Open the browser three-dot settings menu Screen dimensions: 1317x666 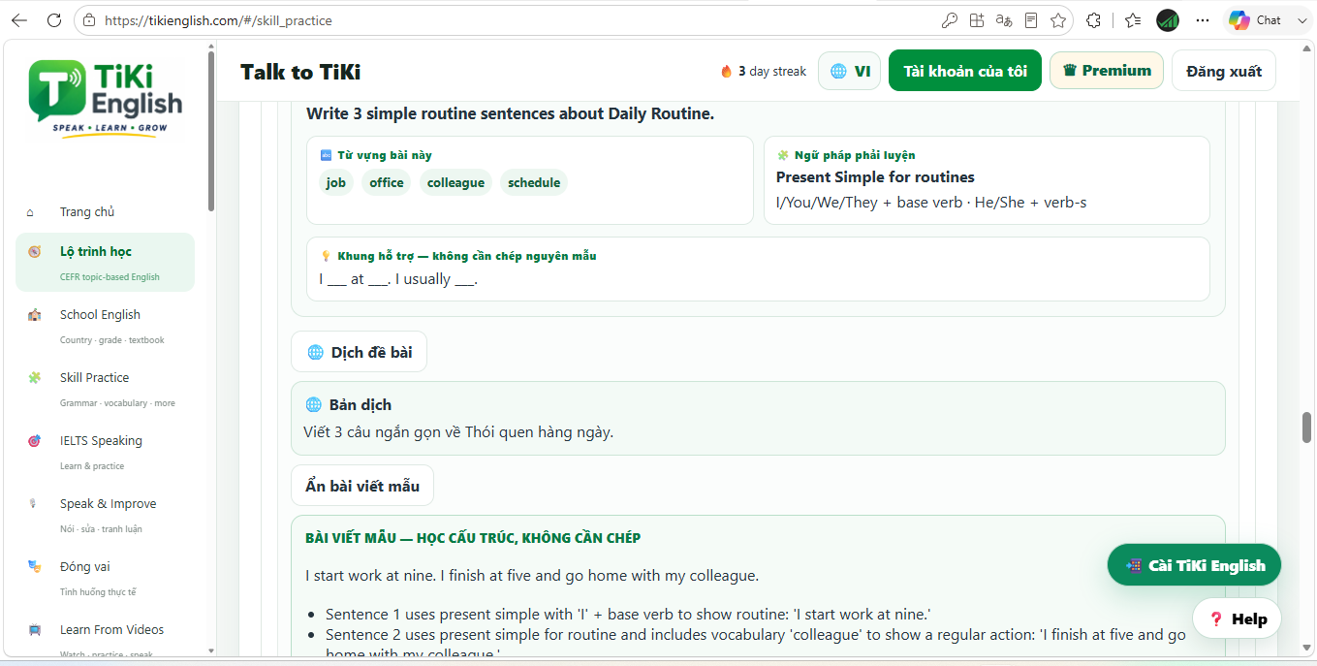click(x=1203, y=20)
